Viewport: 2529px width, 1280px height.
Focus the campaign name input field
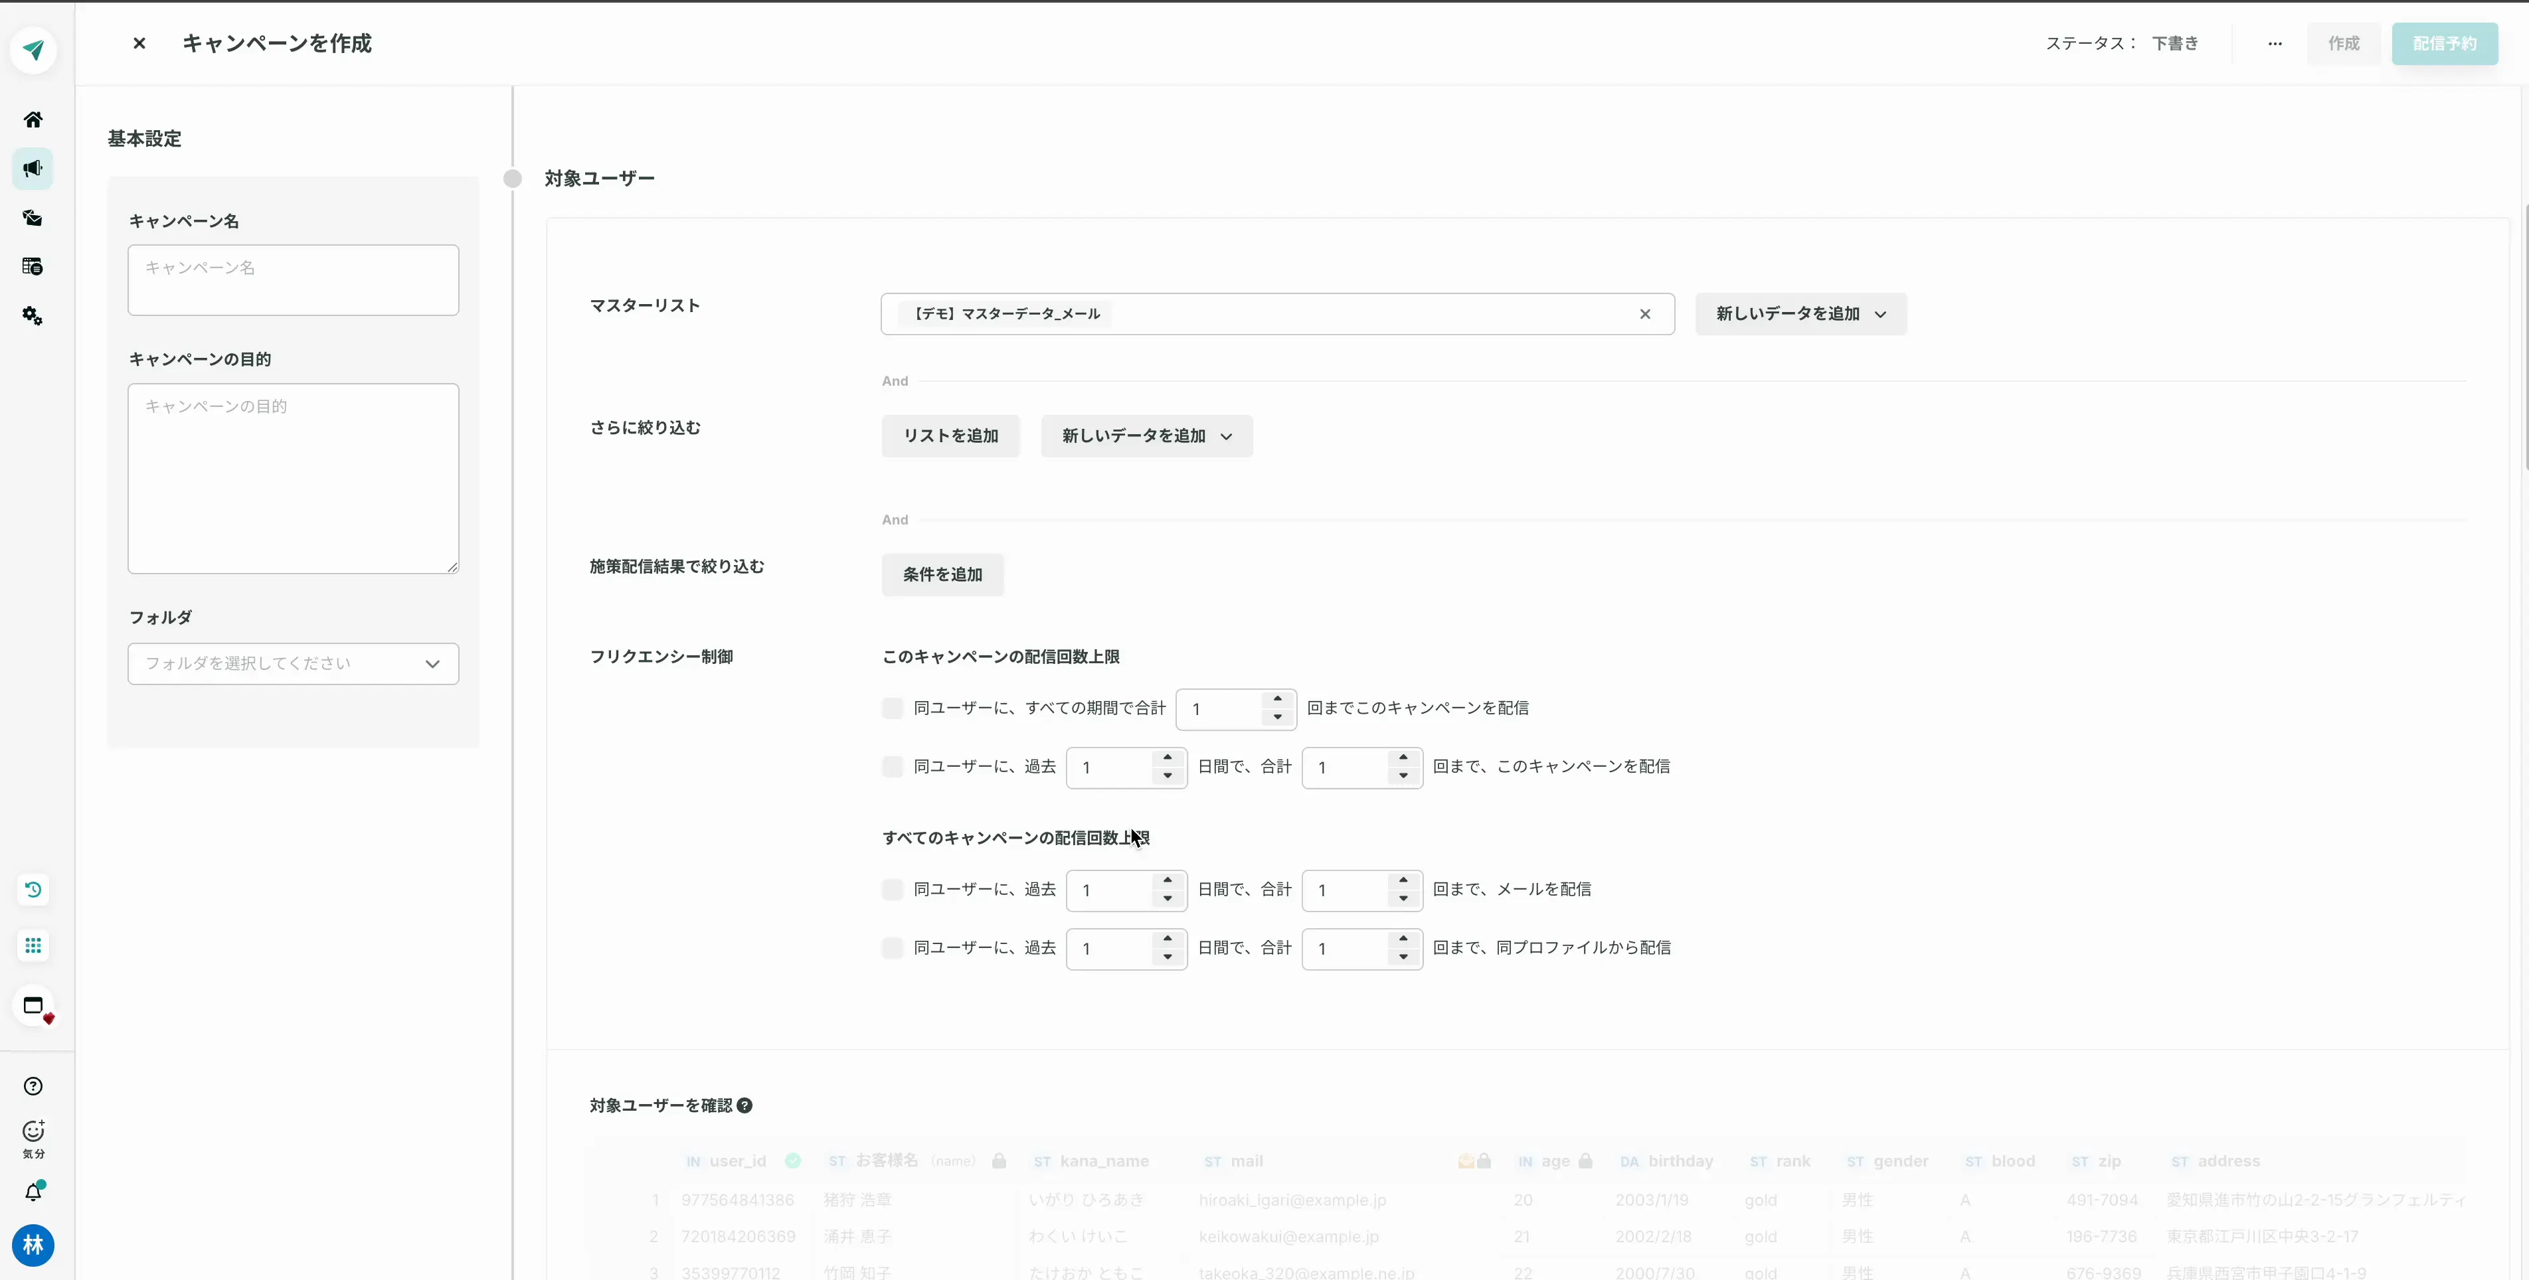tap(293, 281)
